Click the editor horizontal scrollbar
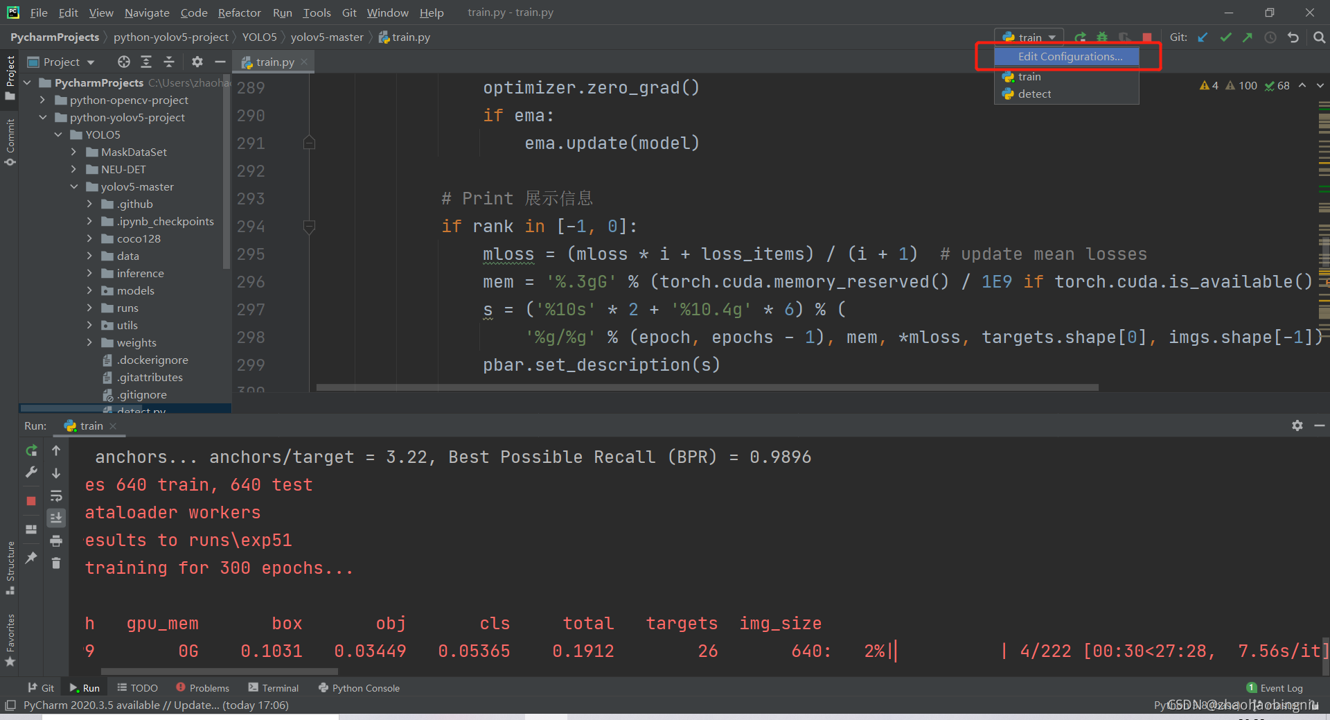The image size is (1330, 720). [x=707, y=387]
